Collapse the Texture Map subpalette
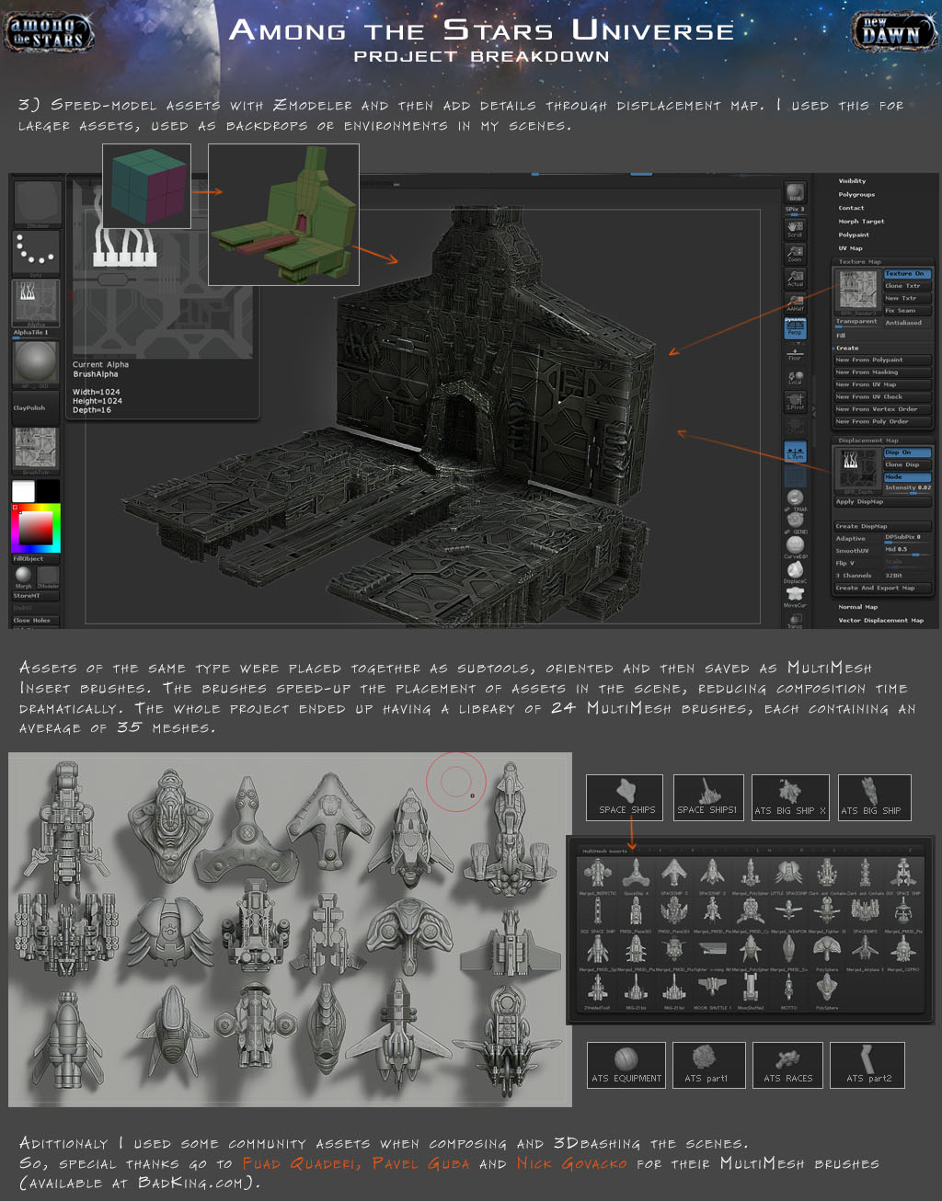Image resolution: width=942 pixels, height=1201 pixels. (x=860, y=261)
